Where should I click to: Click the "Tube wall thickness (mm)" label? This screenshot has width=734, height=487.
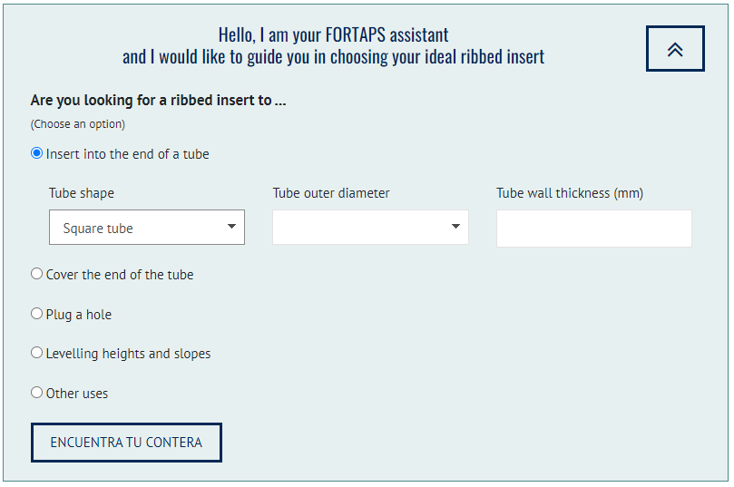tap(570, 193)
